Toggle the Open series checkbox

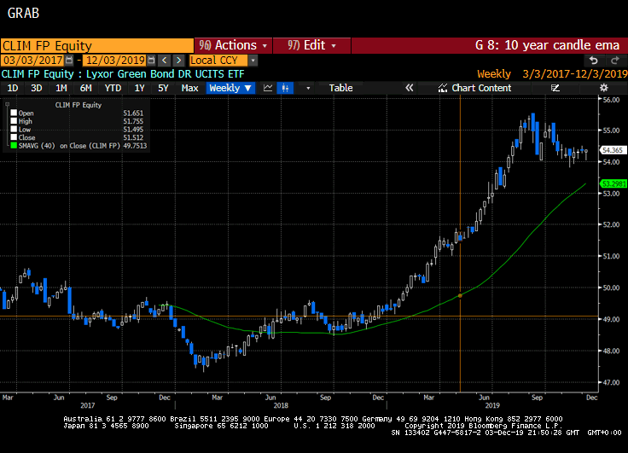tap(14, 113)
